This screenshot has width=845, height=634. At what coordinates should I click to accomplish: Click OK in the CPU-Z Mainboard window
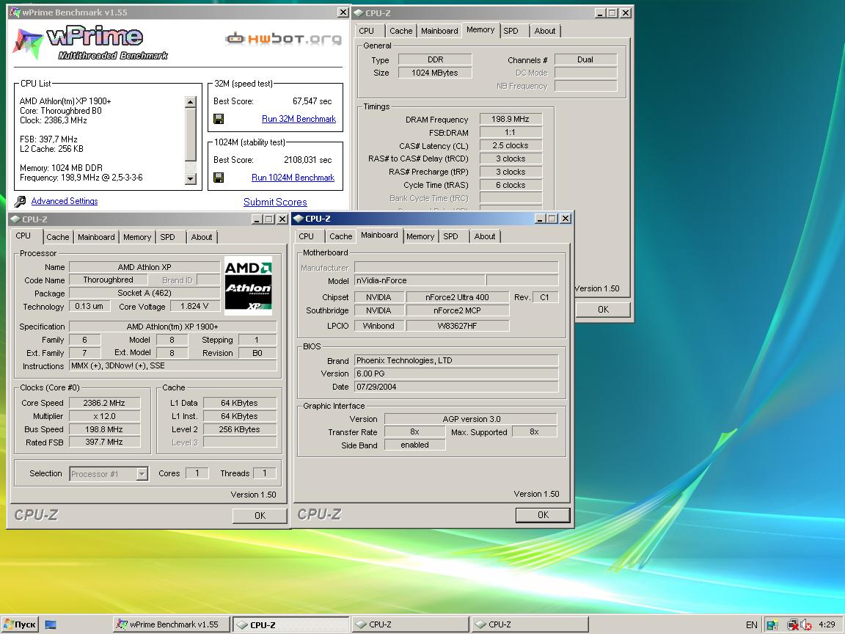click(x=543, y=515)
